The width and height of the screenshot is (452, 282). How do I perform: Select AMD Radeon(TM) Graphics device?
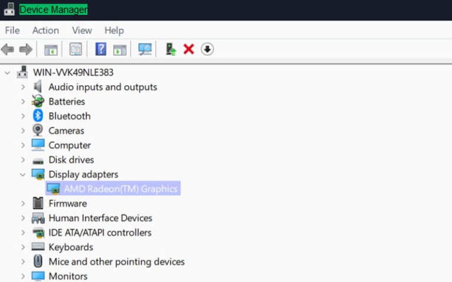(x=121, y=189)
